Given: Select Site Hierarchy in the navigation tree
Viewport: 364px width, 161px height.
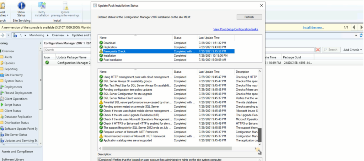Looking at the screenshot, I should pyautogui.click(x=14, y=75).
